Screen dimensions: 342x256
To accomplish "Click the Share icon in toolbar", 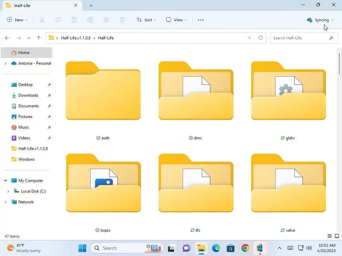I will pyautogui.click(x=106, y=20).
